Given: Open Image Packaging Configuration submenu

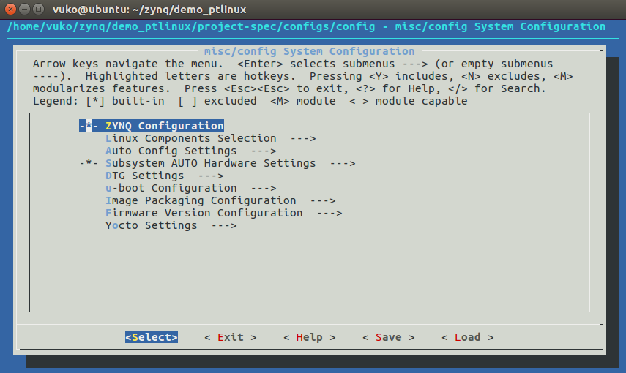Looking at the screenshot, I should tap(220, 200).
